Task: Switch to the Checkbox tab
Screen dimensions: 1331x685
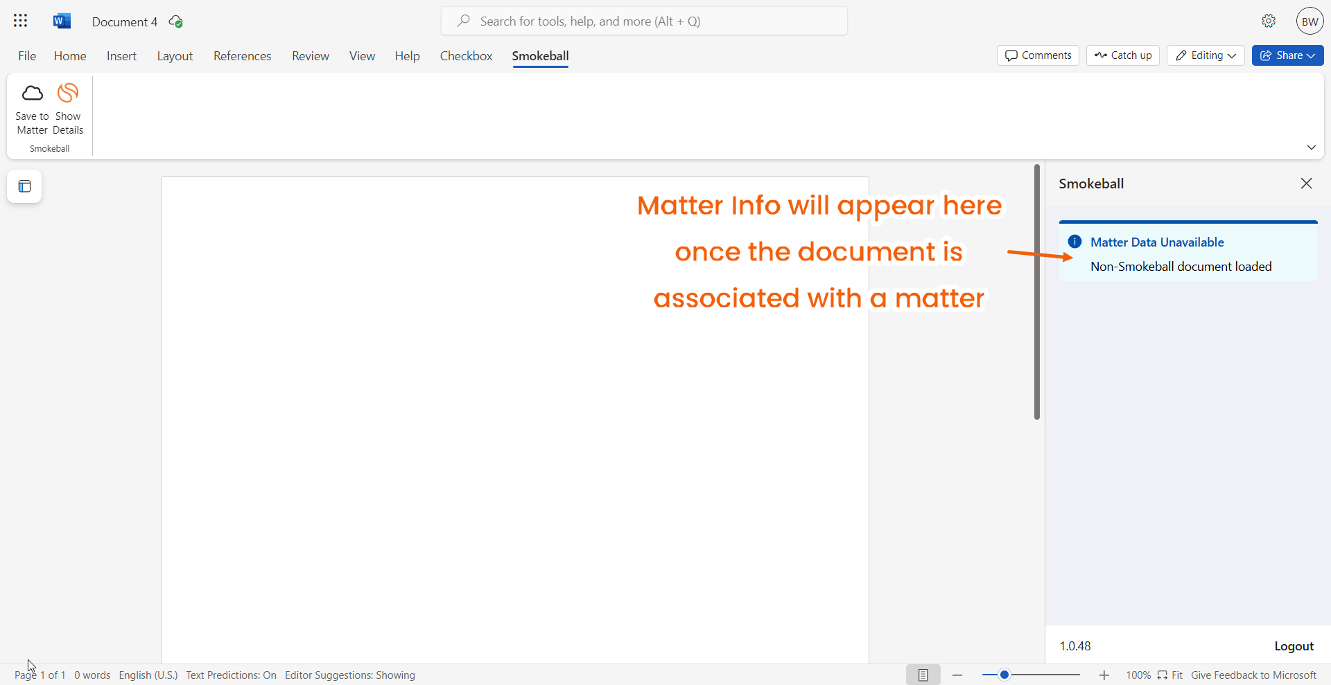Action: [x=466, y=56]
